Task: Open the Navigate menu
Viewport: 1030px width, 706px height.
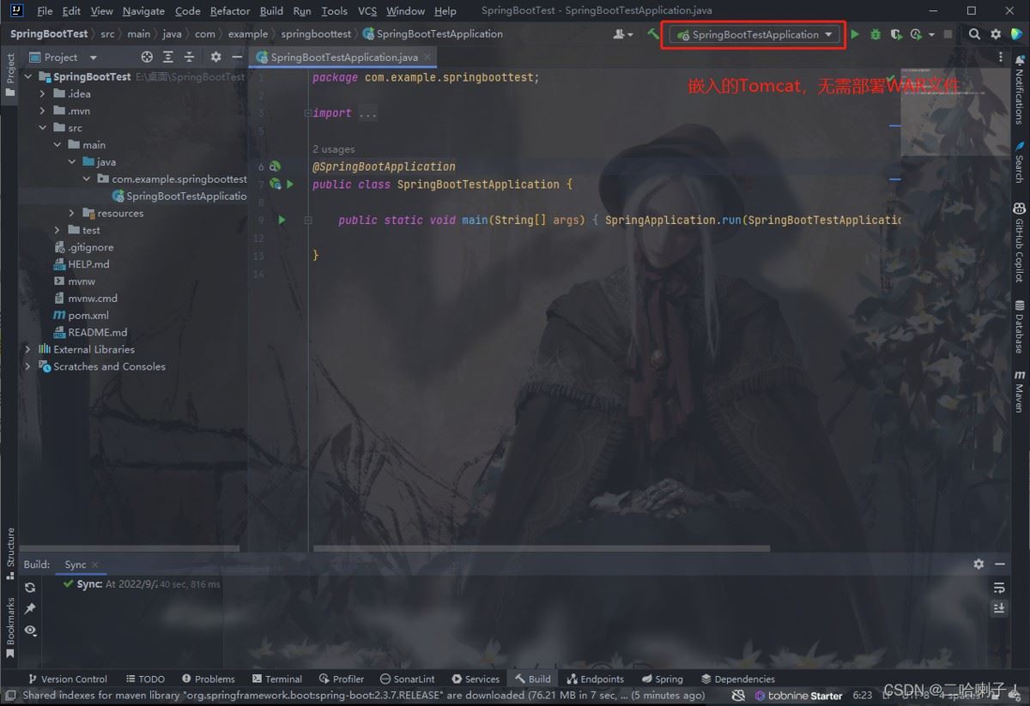Action: [143, 11]
